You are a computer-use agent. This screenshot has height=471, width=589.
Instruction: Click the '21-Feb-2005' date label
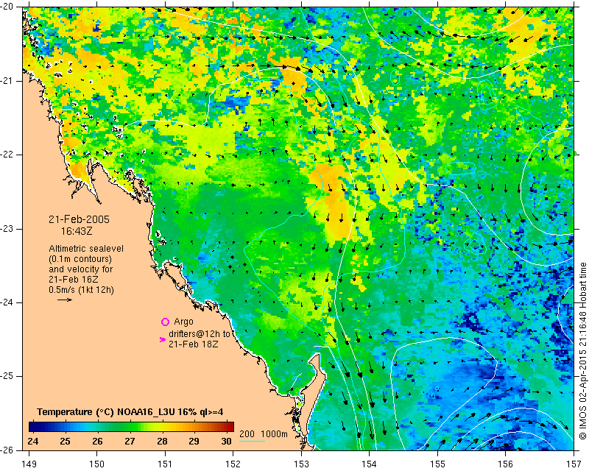coord(79,219)
